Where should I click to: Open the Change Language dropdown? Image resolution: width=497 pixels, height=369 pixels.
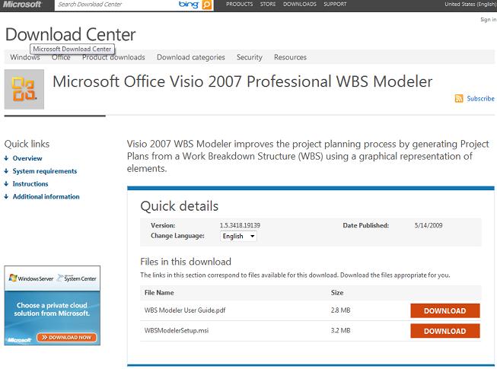click(x=238, y=236)
